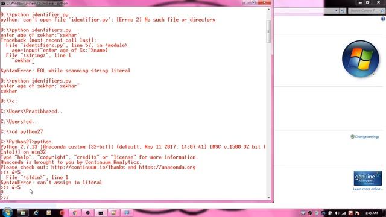Image resolution: width=386 pixels, height=217 pixels.
Task: Close the command prompt window
Action: click(x=264, y=2)
